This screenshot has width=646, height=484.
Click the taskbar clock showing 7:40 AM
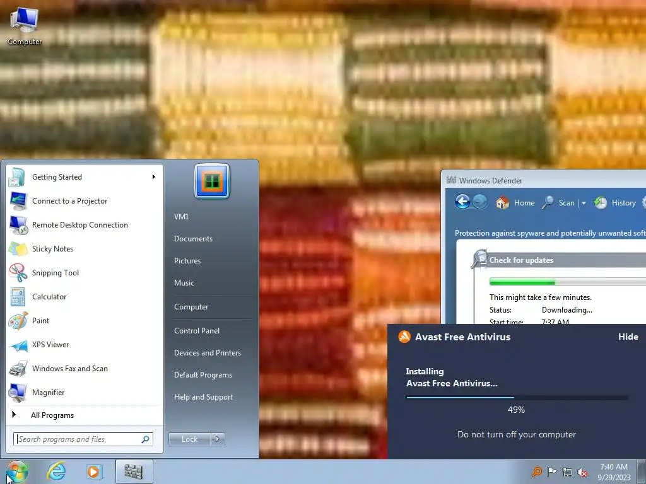pyautogui.click(x=614, y=472)
